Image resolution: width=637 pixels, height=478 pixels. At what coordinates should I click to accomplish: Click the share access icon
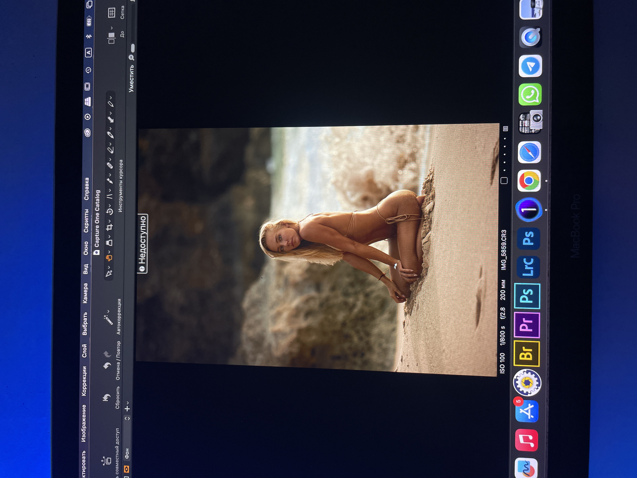pyautogui.click(x=106, y=461)
